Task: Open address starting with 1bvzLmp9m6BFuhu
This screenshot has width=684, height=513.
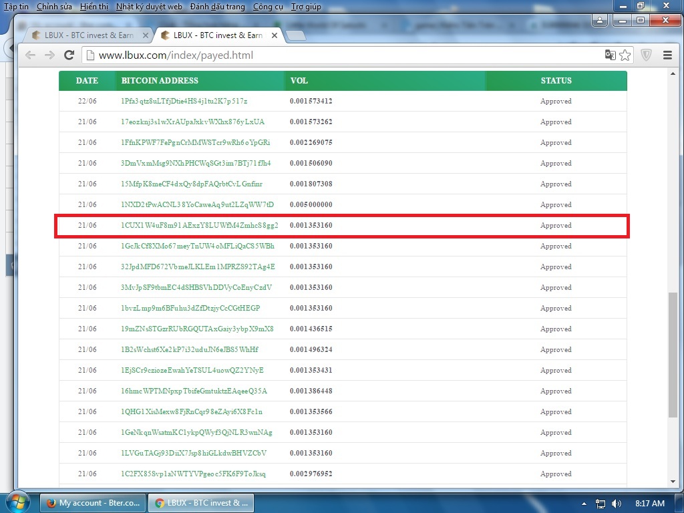Action: pos(190,309)
